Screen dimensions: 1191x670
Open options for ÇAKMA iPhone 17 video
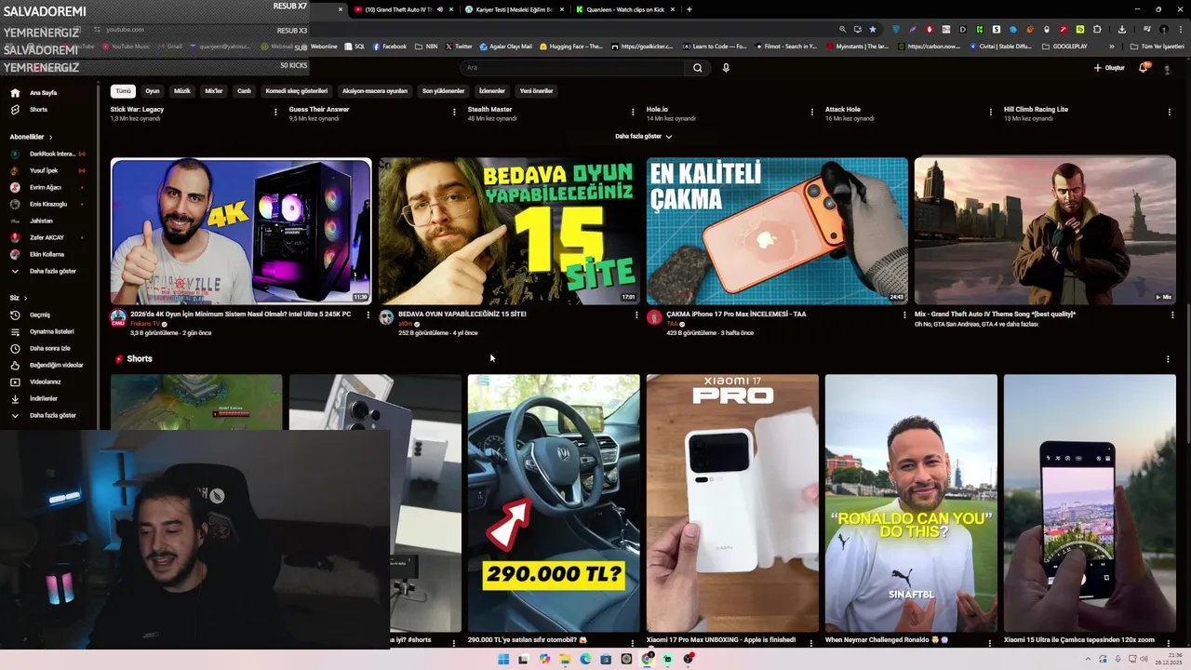coord(904,315)
